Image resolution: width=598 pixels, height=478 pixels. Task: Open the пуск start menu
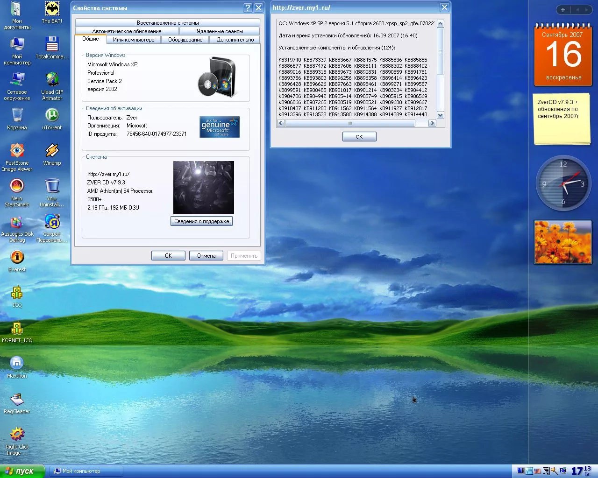[x=22, y=471]
